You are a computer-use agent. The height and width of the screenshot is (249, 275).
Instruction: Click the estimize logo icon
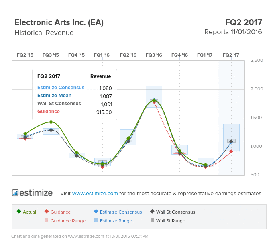coord(15,193)
